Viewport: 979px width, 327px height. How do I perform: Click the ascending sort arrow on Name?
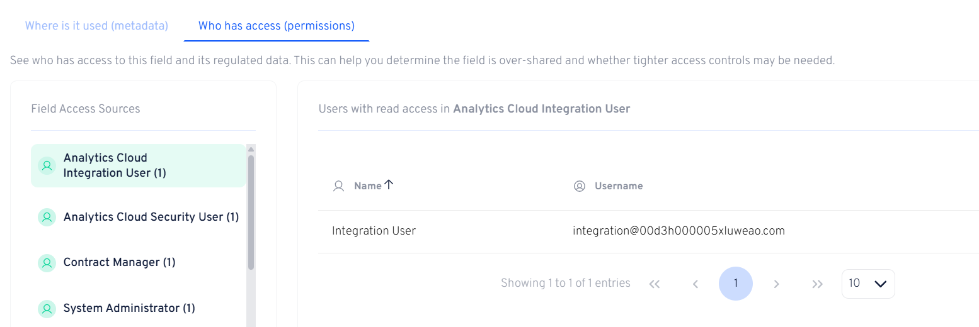coord(389,185)
